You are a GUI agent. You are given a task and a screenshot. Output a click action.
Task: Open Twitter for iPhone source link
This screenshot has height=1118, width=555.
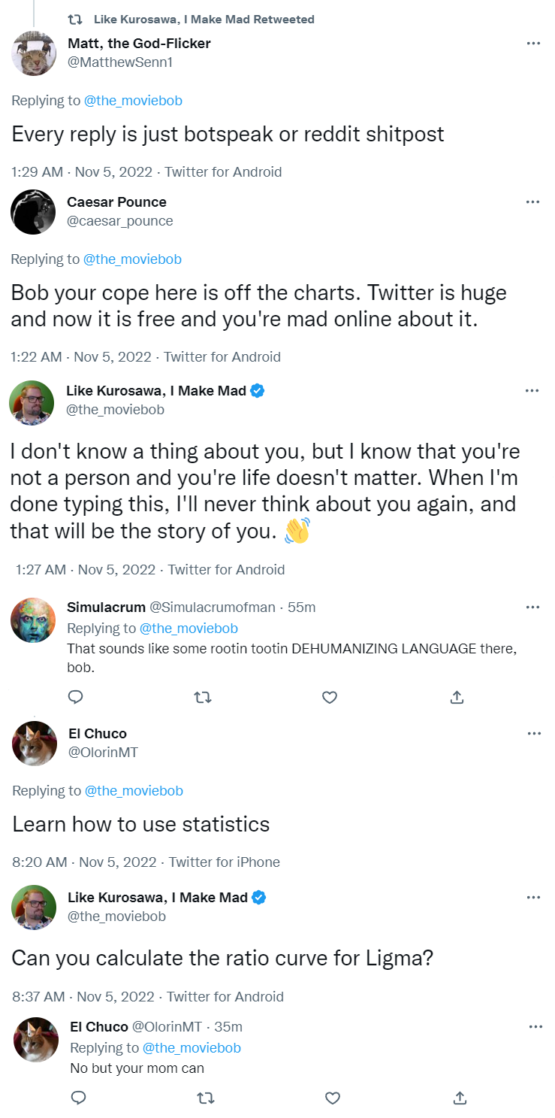coord(224,862)
